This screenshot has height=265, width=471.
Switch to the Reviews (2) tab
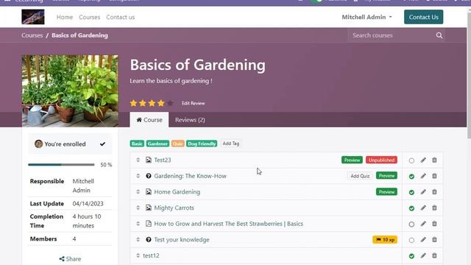point(190,119)
